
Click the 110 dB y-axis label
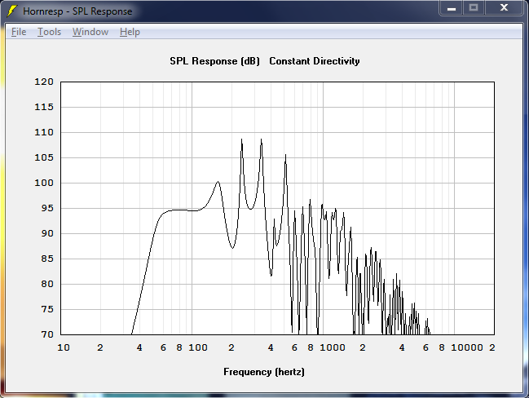[x=44, y=132]
